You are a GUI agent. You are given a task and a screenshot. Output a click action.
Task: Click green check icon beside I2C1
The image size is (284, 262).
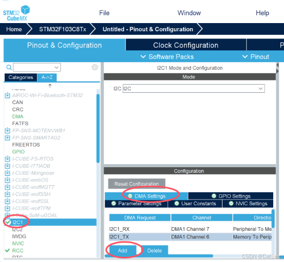(x=8, y=222)
